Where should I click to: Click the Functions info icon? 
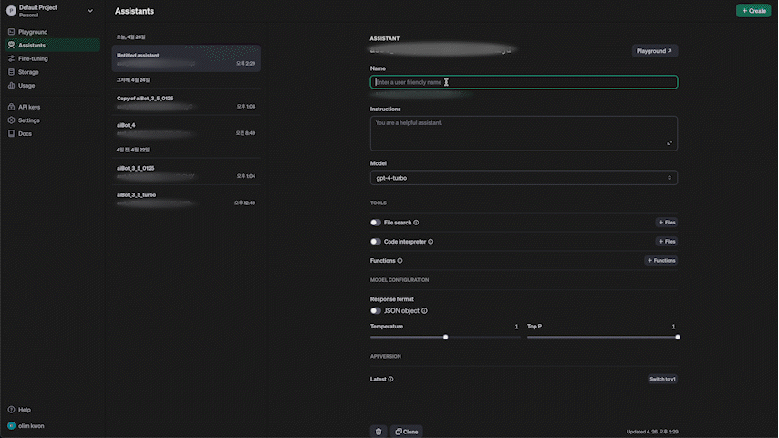(x=400, y=260)
